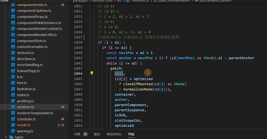Click container argument on line 1848
This screenshot has width=267, height=139.
tap(124, 94)
